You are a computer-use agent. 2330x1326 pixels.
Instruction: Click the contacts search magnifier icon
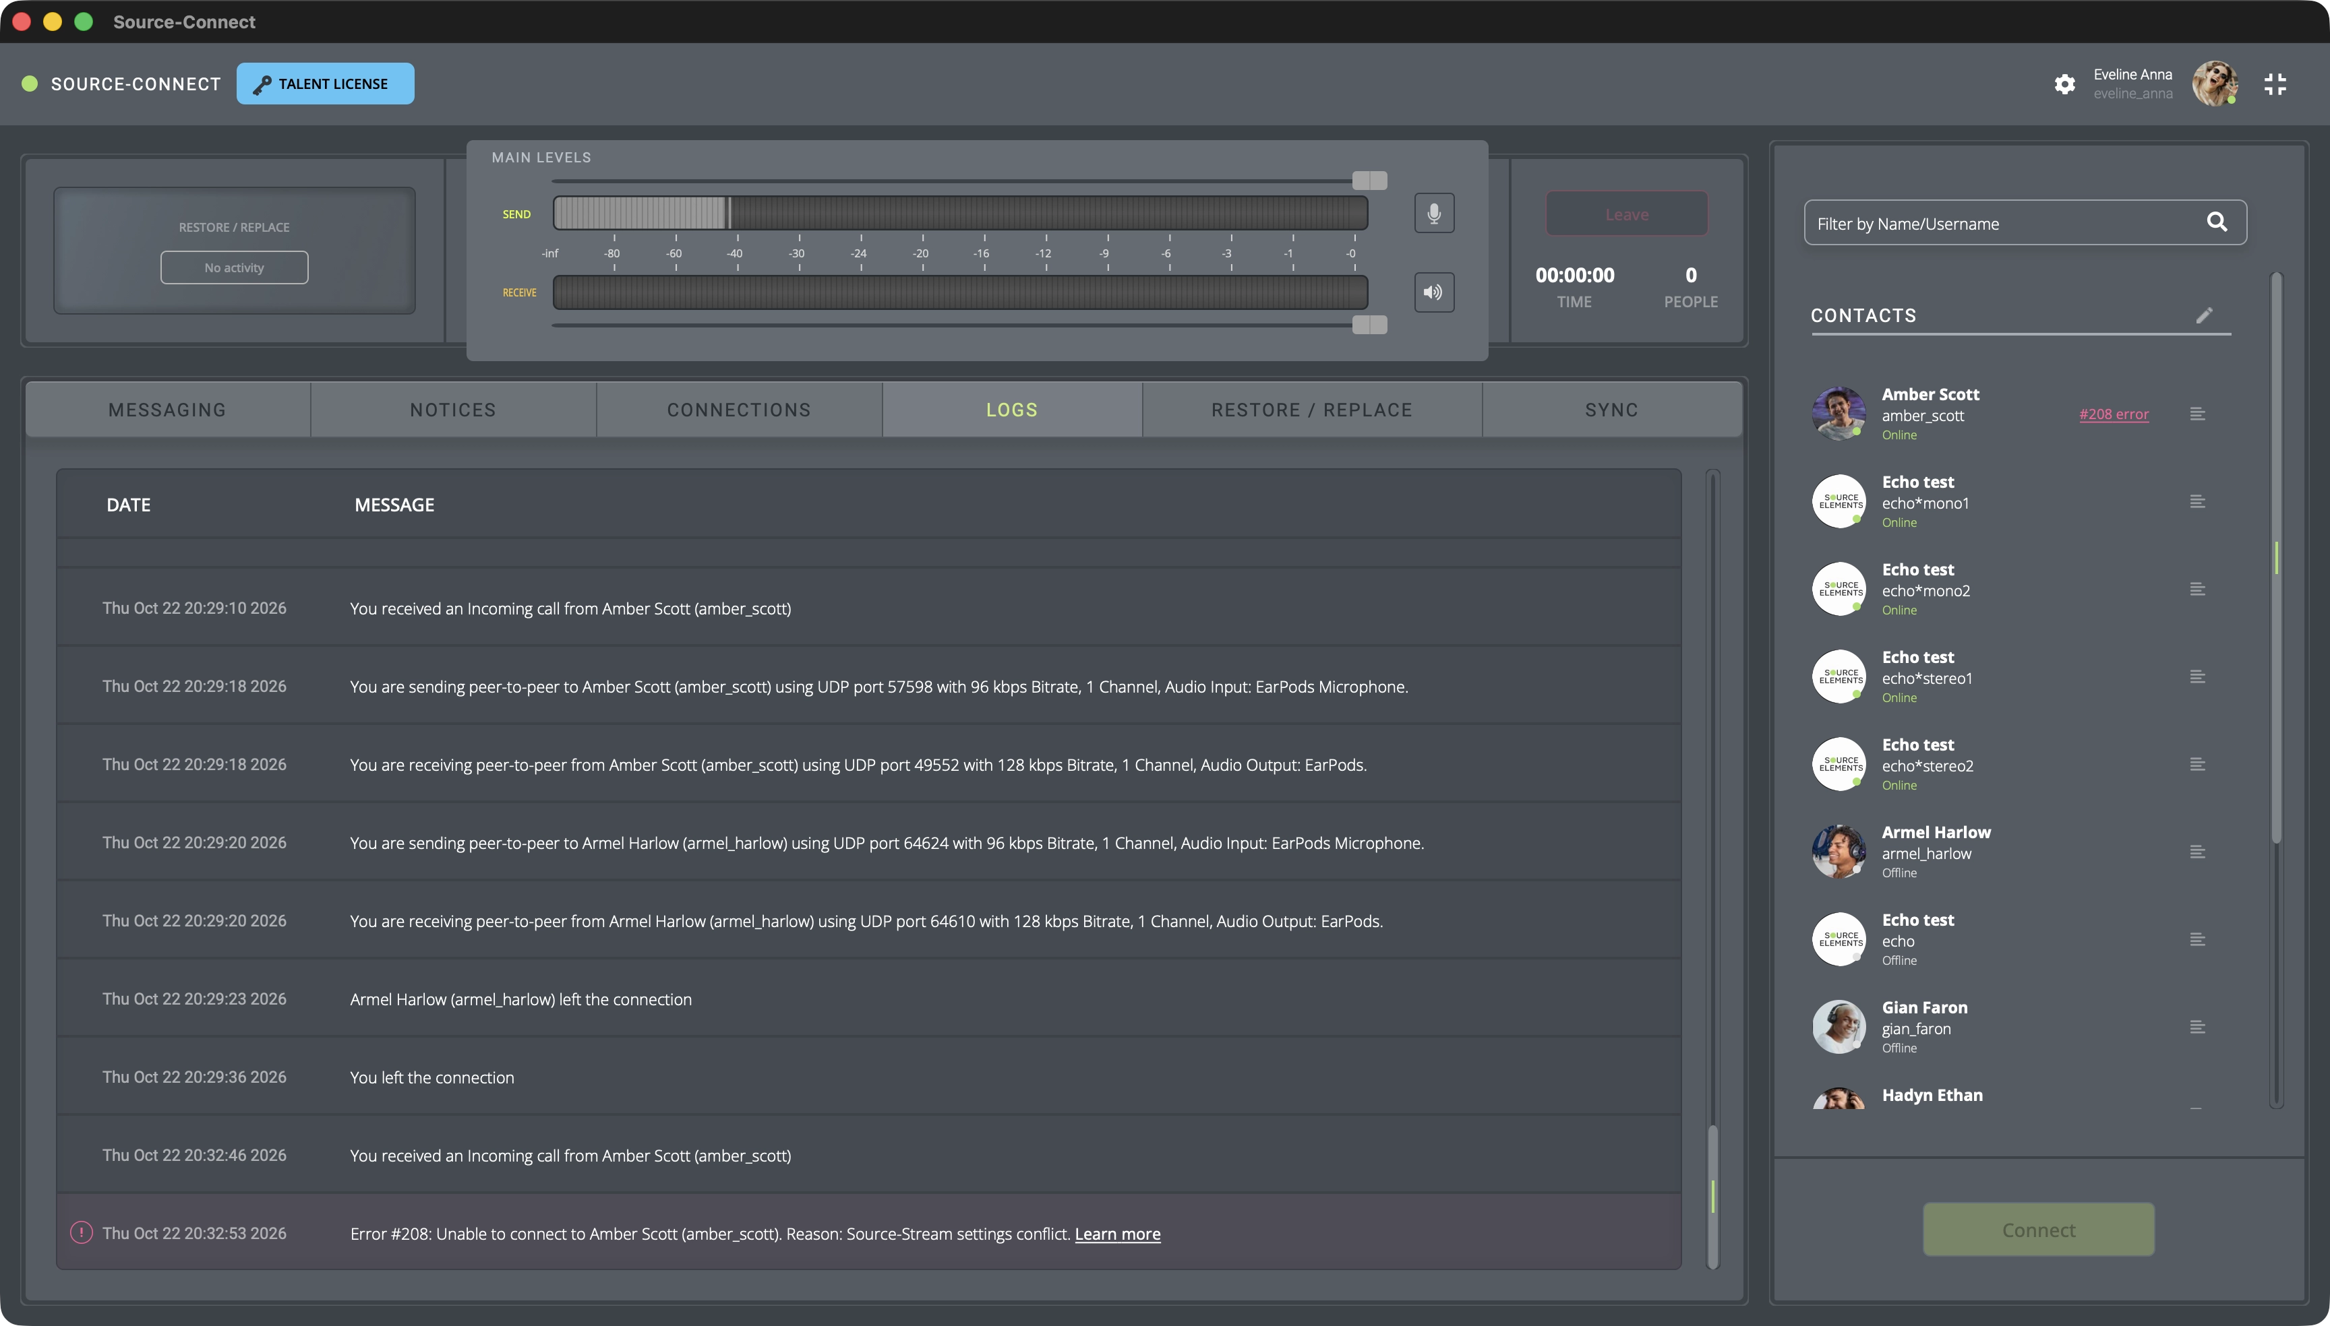click(x=2217, y=222)
